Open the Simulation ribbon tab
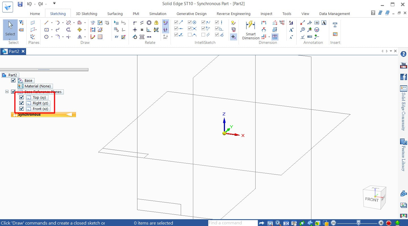Viewport: 408px width, 226px height. 158,14
